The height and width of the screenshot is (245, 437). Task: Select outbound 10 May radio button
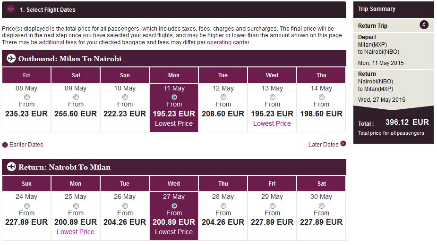coord(125,97)
